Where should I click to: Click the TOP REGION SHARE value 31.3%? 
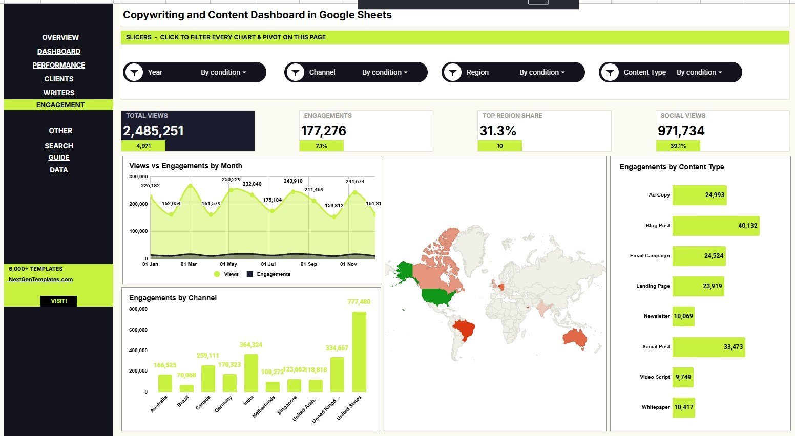tap(498, 131)
